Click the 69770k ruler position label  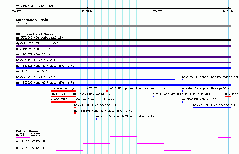228,11
